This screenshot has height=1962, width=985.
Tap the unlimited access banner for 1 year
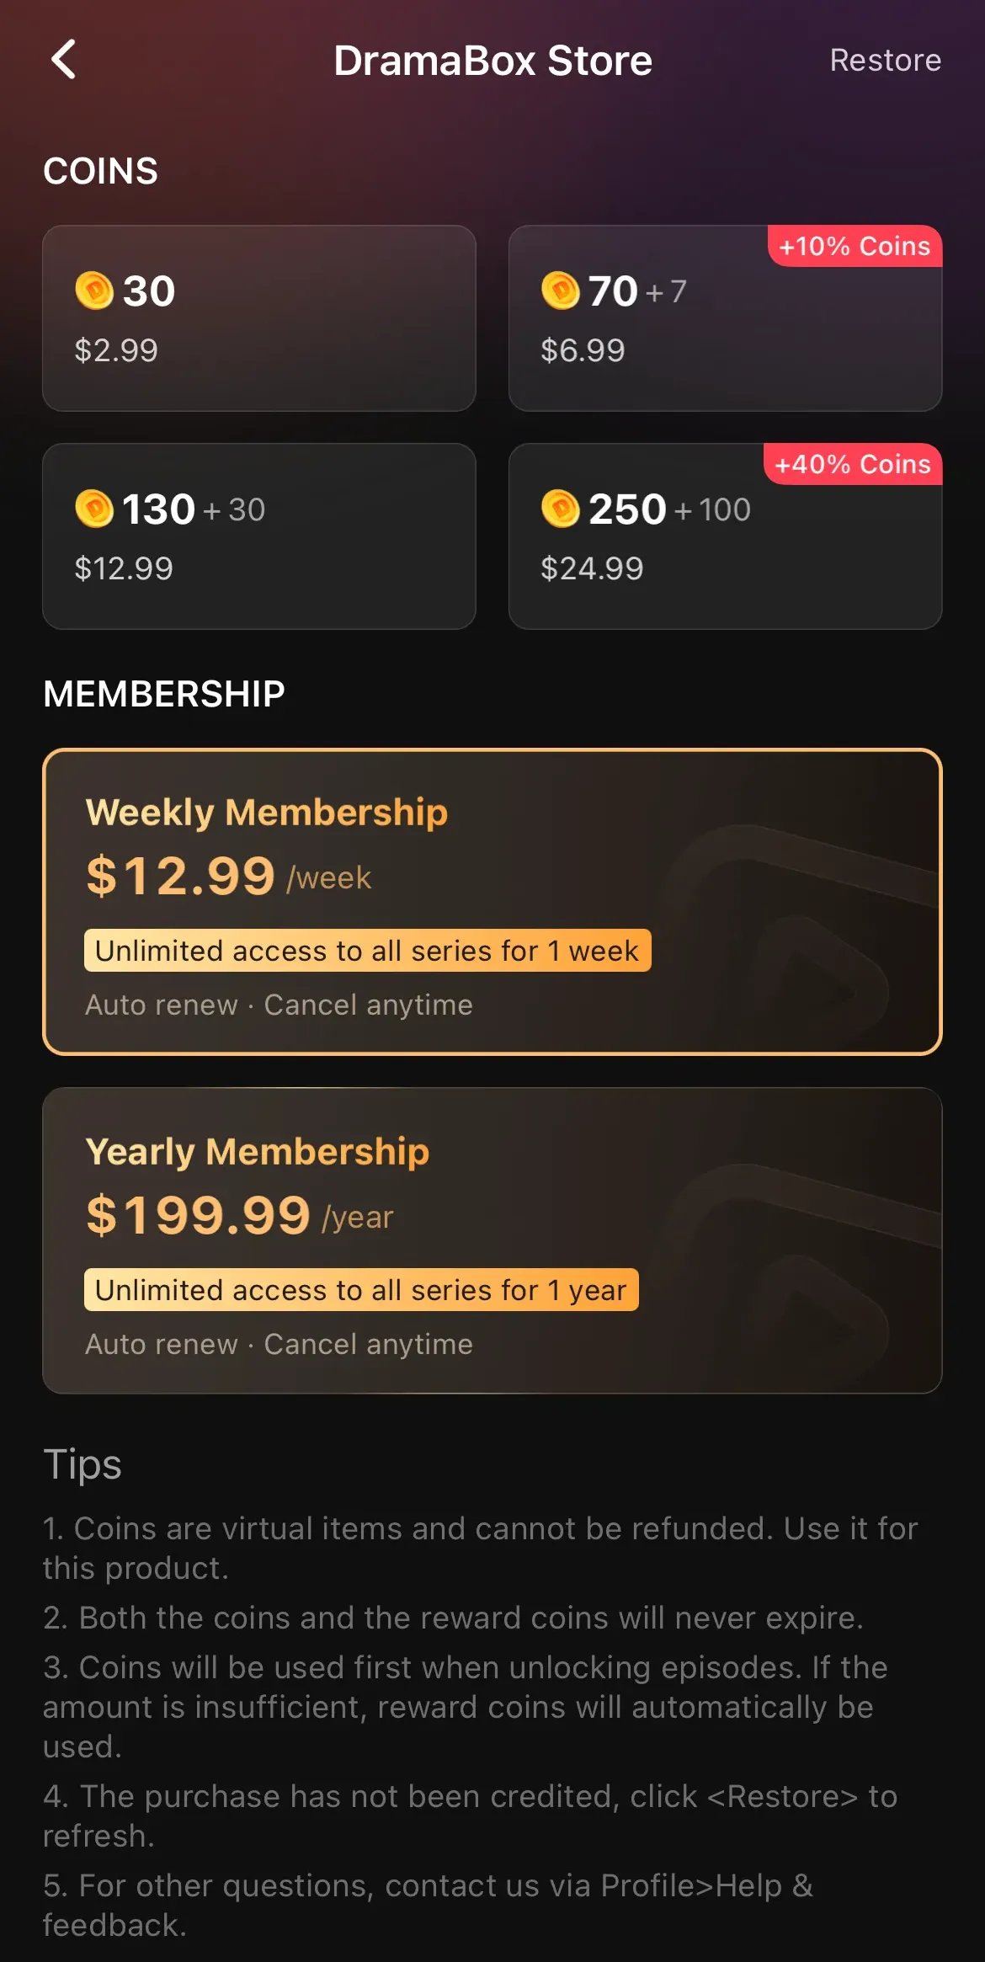point(360,1290)
